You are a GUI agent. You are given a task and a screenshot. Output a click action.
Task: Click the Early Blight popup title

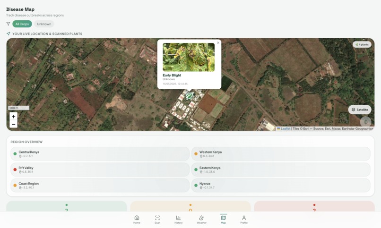pyautogui.click(x=172, y=75)
